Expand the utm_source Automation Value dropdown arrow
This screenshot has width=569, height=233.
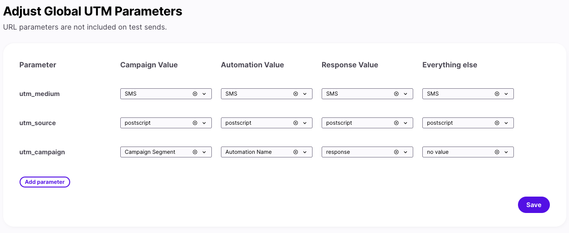tap(305, 123)
